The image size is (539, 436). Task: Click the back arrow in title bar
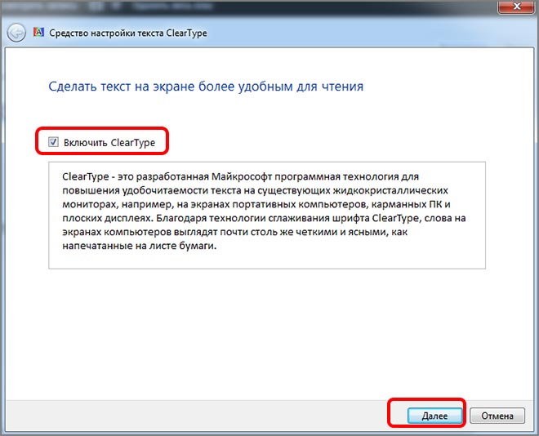click(x=16, y=33)
